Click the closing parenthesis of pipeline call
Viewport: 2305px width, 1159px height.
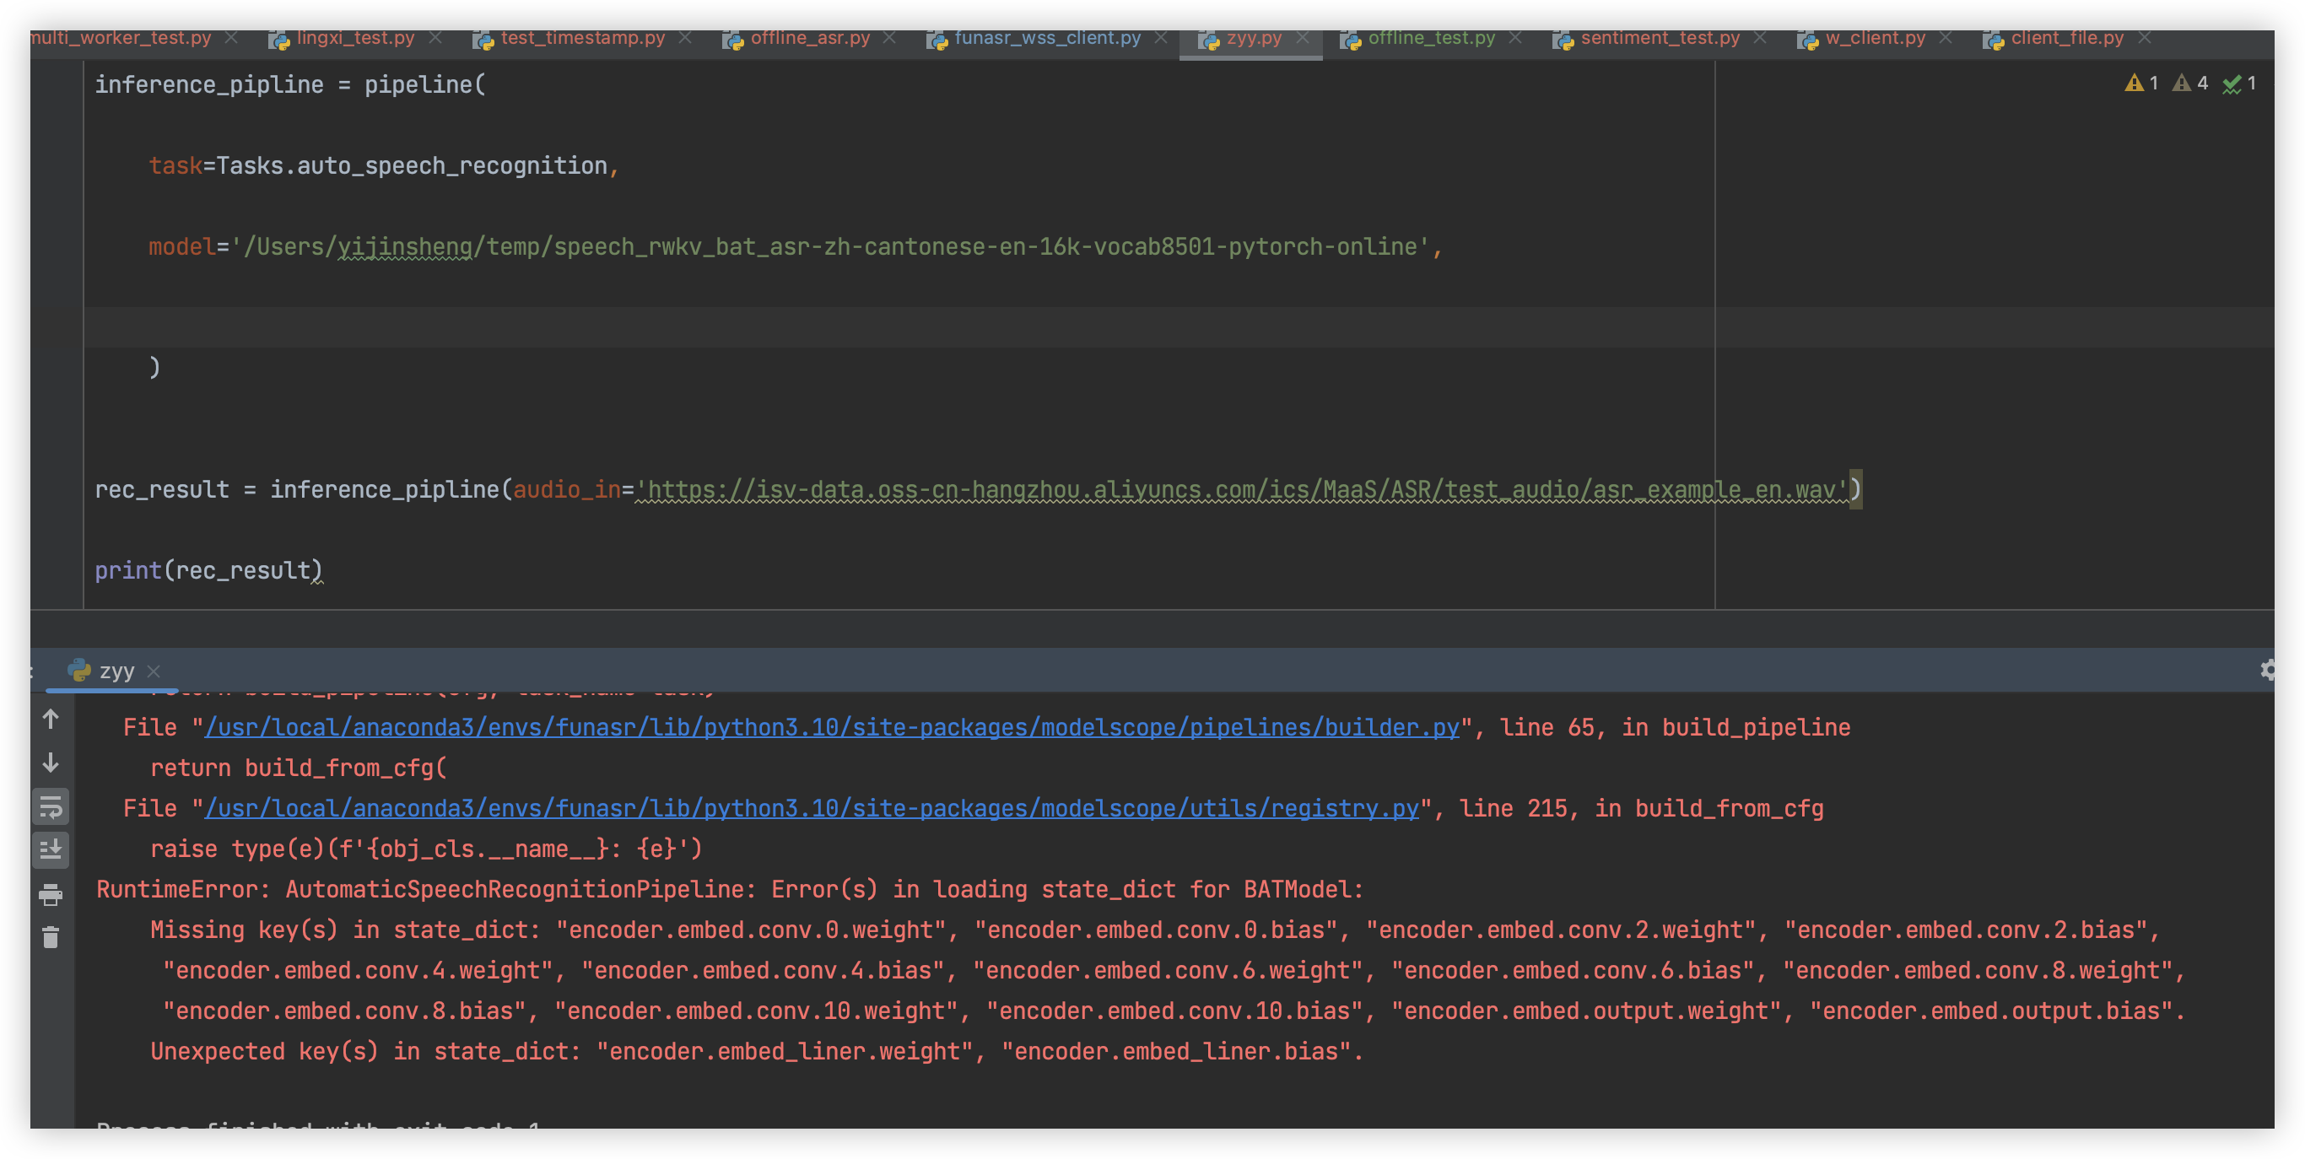coord(154,368)
